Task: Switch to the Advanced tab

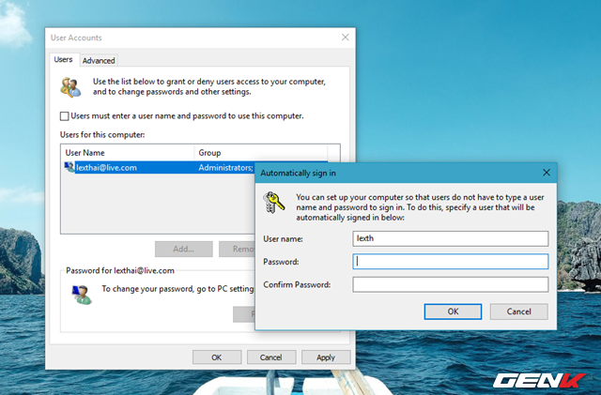Action: click(x=99, y=61)
